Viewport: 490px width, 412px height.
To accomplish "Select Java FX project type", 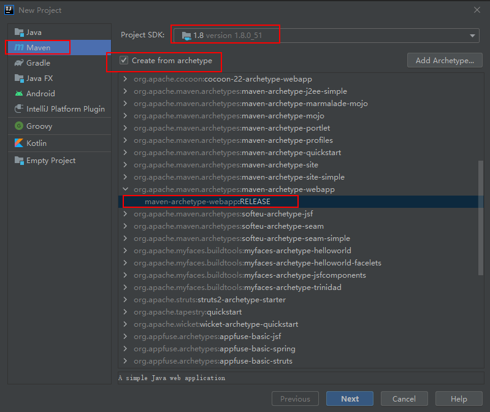I will coord(59,78).
